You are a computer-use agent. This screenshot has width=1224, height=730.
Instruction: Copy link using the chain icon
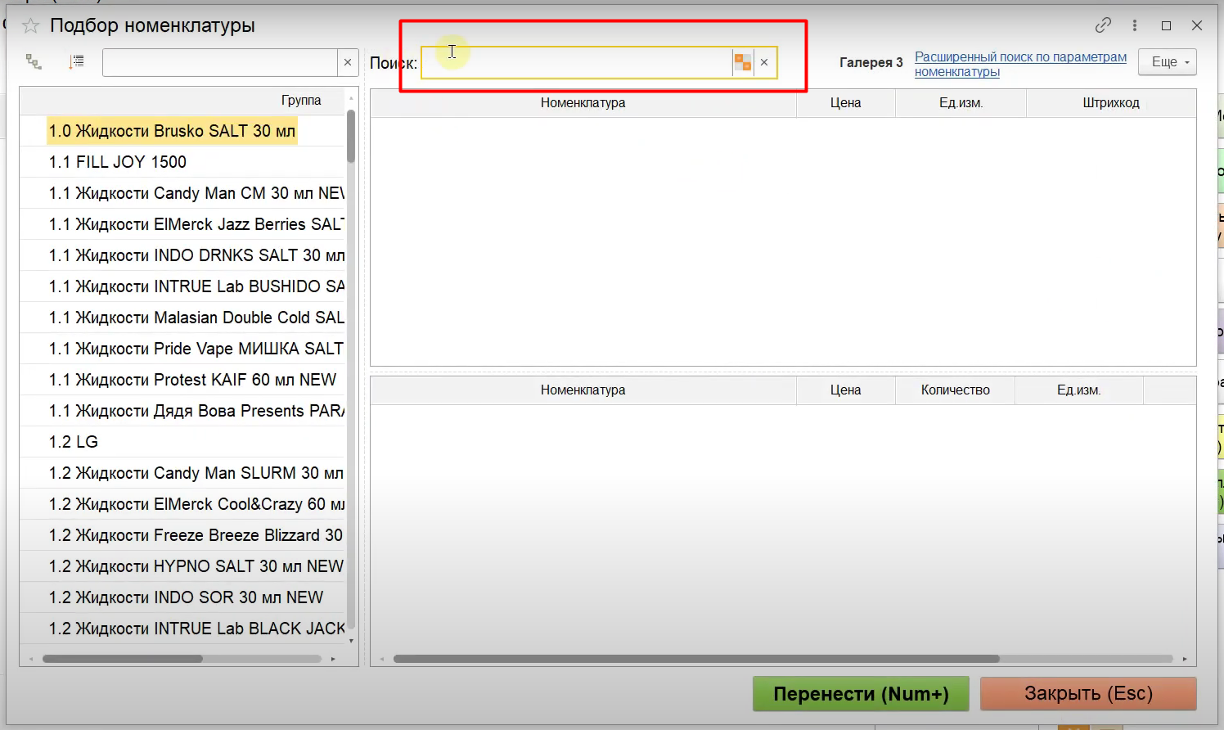[x=1103, y=25]
